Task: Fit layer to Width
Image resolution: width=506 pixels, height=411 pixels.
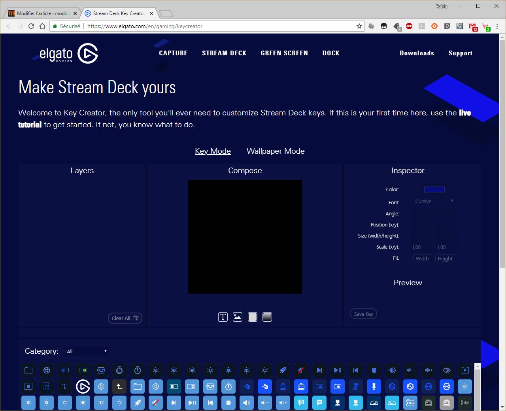Action: pos(422,258)
